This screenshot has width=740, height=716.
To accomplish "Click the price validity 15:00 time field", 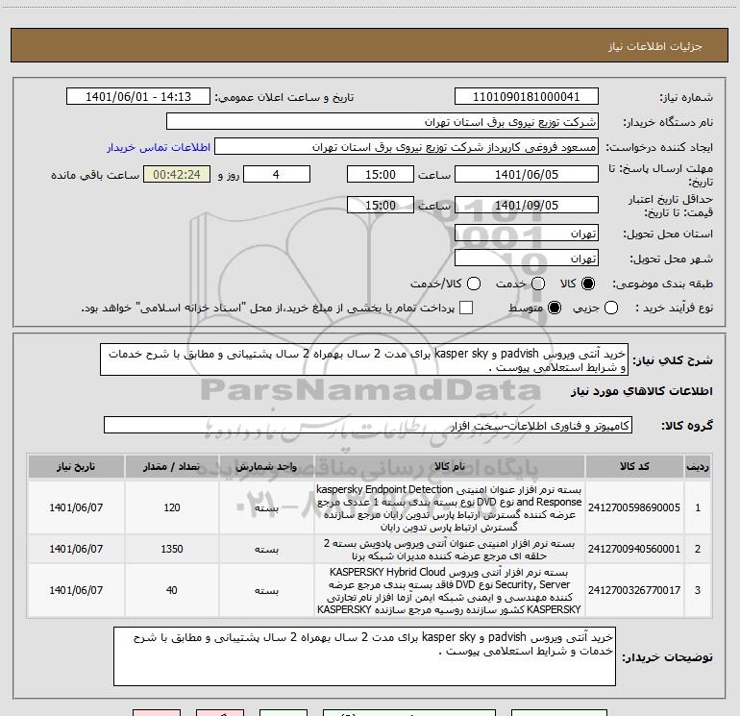I will coord(381,205).
